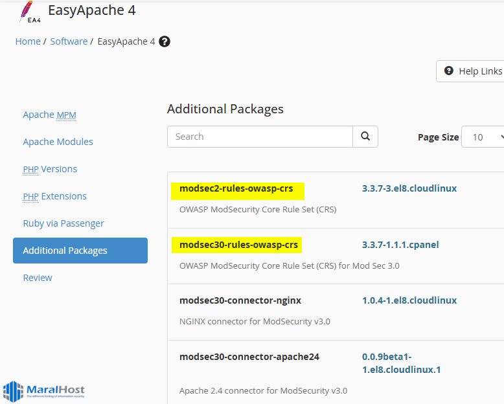Select the PHP Extensions section
Image resolution: width=504 pixels, height=404 pixels.
(54, 196)
